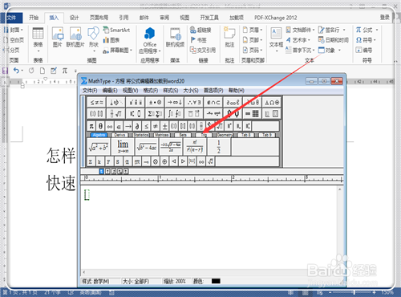Open uppercase Greek palette (Λ Ω Θ)

pyautogui.click(x=272, y=102)
